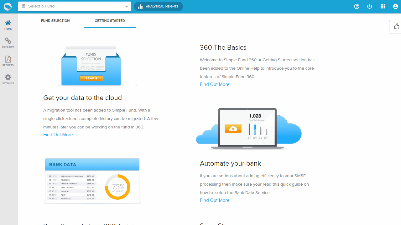The image size is (401, 225).
Task: Open the user profile icon
Action: 395,7
